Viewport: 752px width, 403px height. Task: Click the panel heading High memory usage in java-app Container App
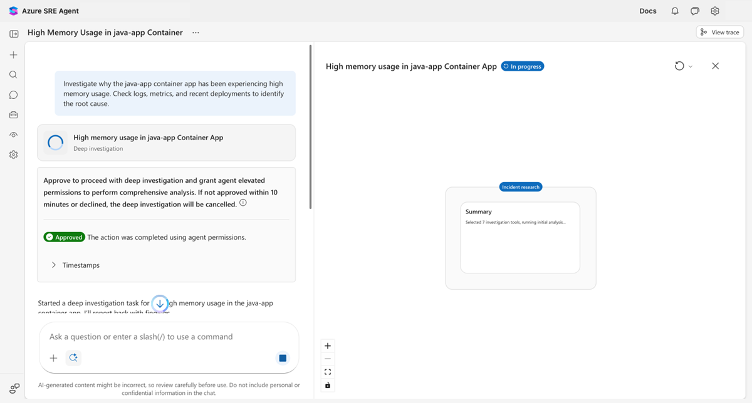point(411,66)
